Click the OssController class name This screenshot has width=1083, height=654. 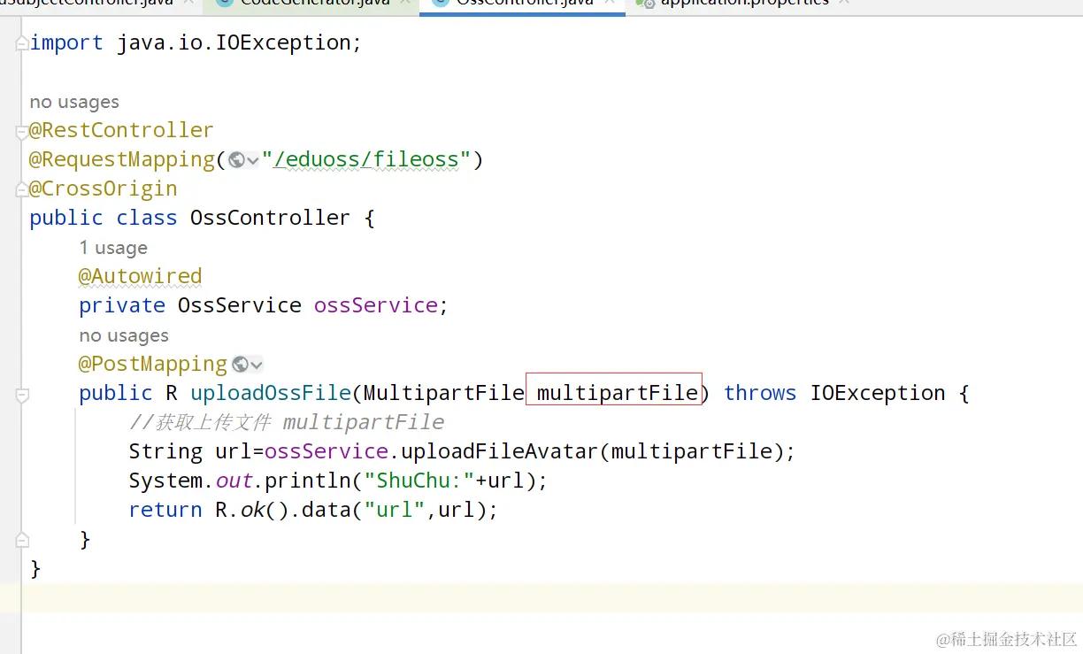(x=270, y=218)
